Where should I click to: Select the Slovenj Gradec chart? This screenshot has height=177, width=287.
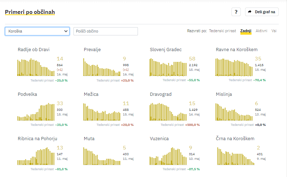168,67
